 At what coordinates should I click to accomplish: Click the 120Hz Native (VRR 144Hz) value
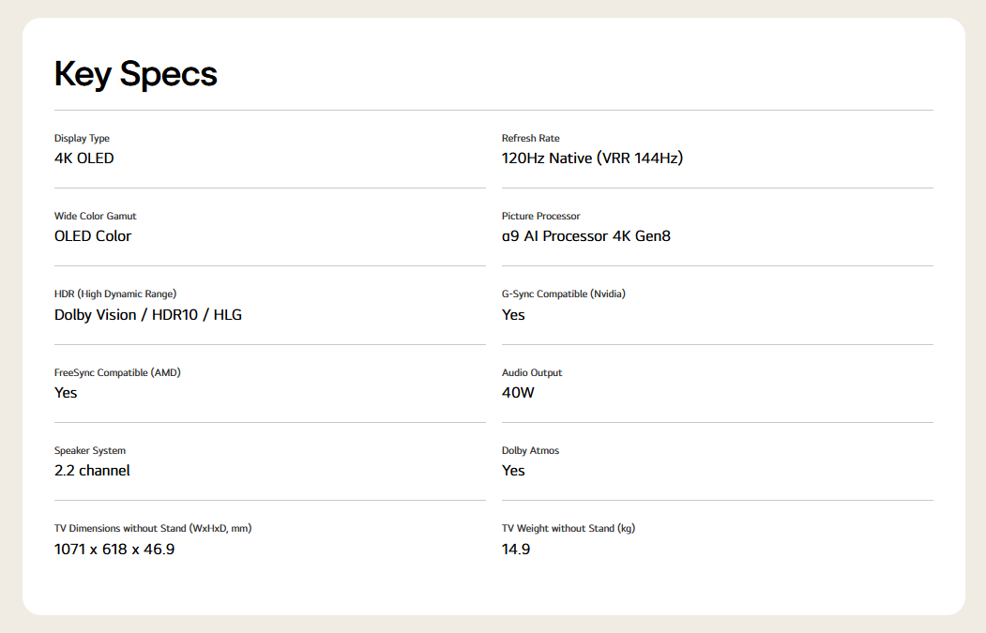click(x=592, y=158)
